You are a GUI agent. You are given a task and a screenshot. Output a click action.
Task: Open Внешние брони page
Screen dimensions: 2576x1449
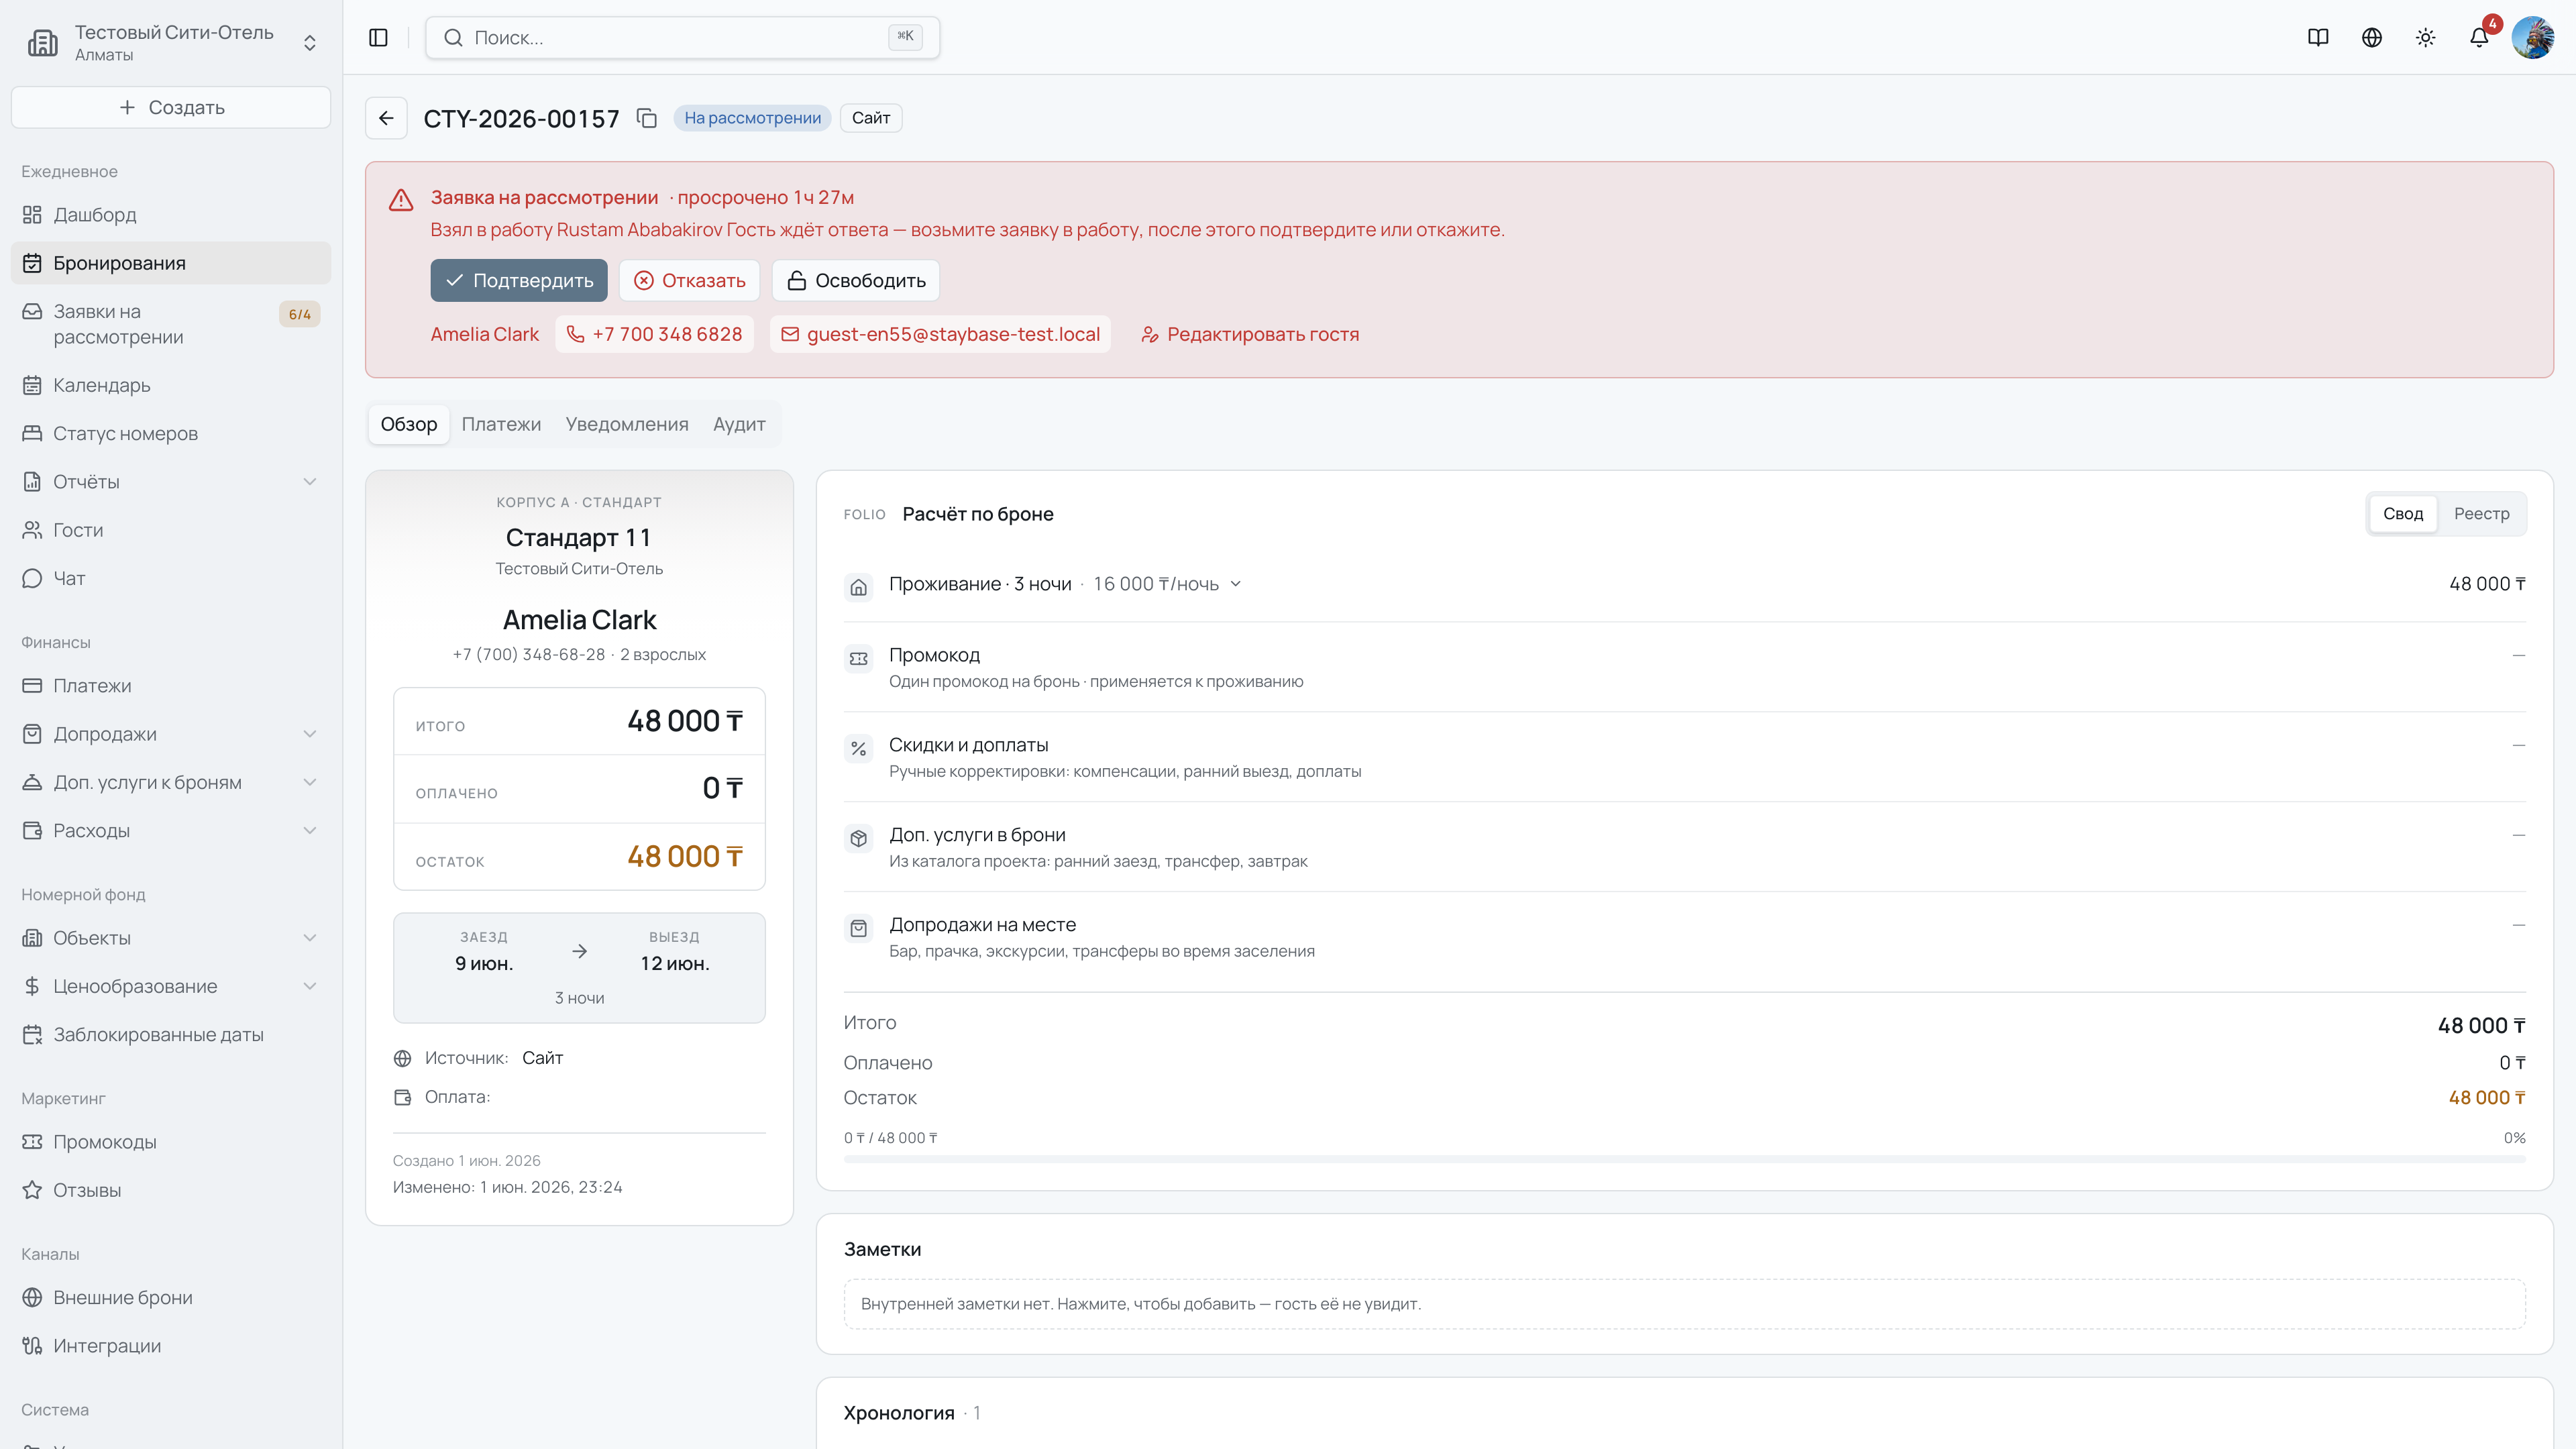click(171, 1298)
